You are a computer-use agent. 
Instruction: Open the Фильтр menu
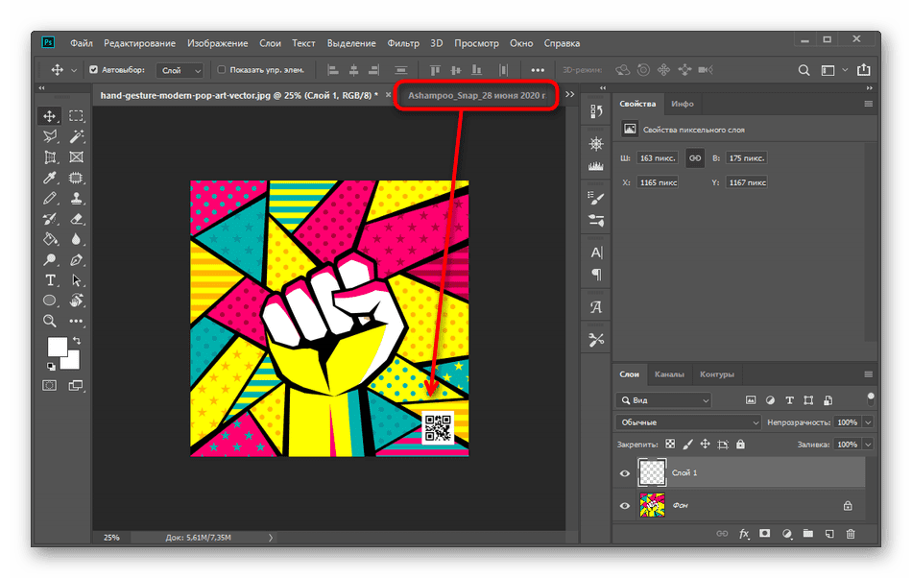click(x=403, y=43)
